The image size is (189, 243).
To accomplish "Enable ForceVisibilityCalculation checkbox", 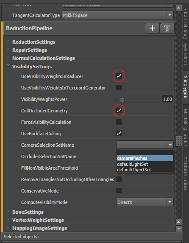I will [x=119, y=122].
